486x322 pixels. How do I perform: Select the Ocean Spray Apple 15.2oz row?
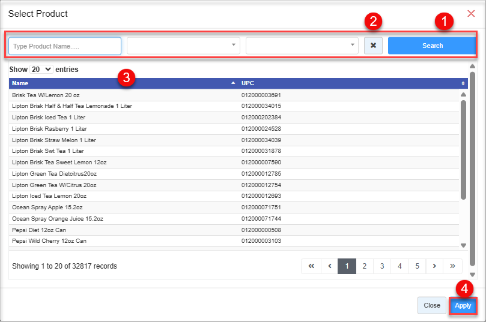point(120,207)
